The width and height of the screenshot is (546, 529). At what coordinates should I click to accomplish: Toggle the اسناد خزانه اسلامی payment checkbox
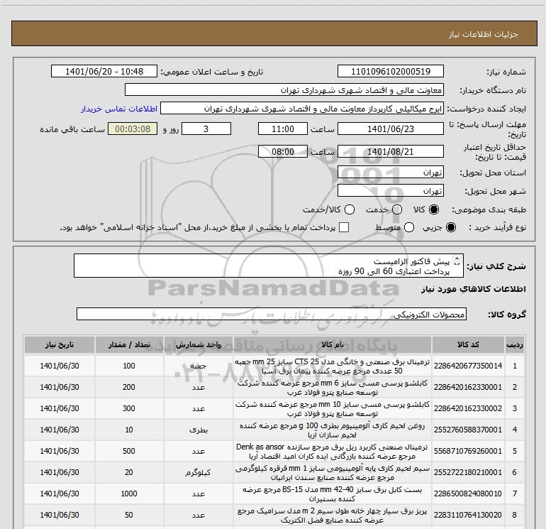344,227
